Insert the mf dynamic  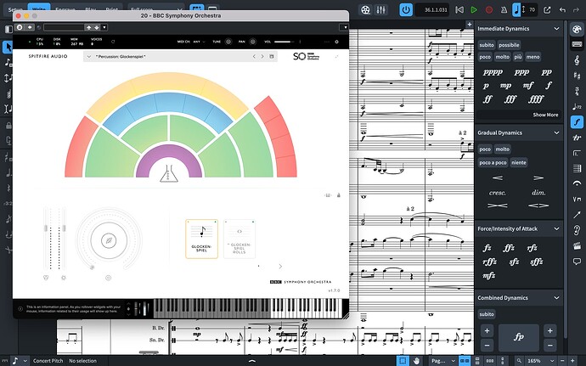coord(527,86)
